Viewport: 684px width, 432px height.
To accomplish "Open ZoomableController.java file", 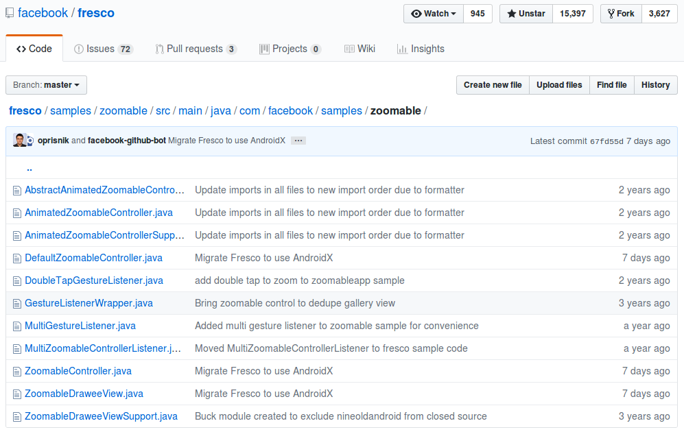I will point(78,372).
